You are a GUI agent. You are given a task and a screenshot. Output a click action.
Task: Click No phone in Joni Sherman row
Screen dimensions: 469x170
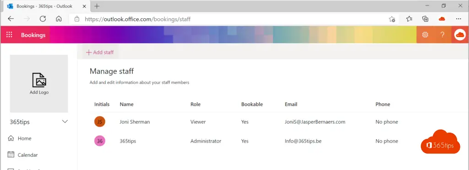click(387, 122)
